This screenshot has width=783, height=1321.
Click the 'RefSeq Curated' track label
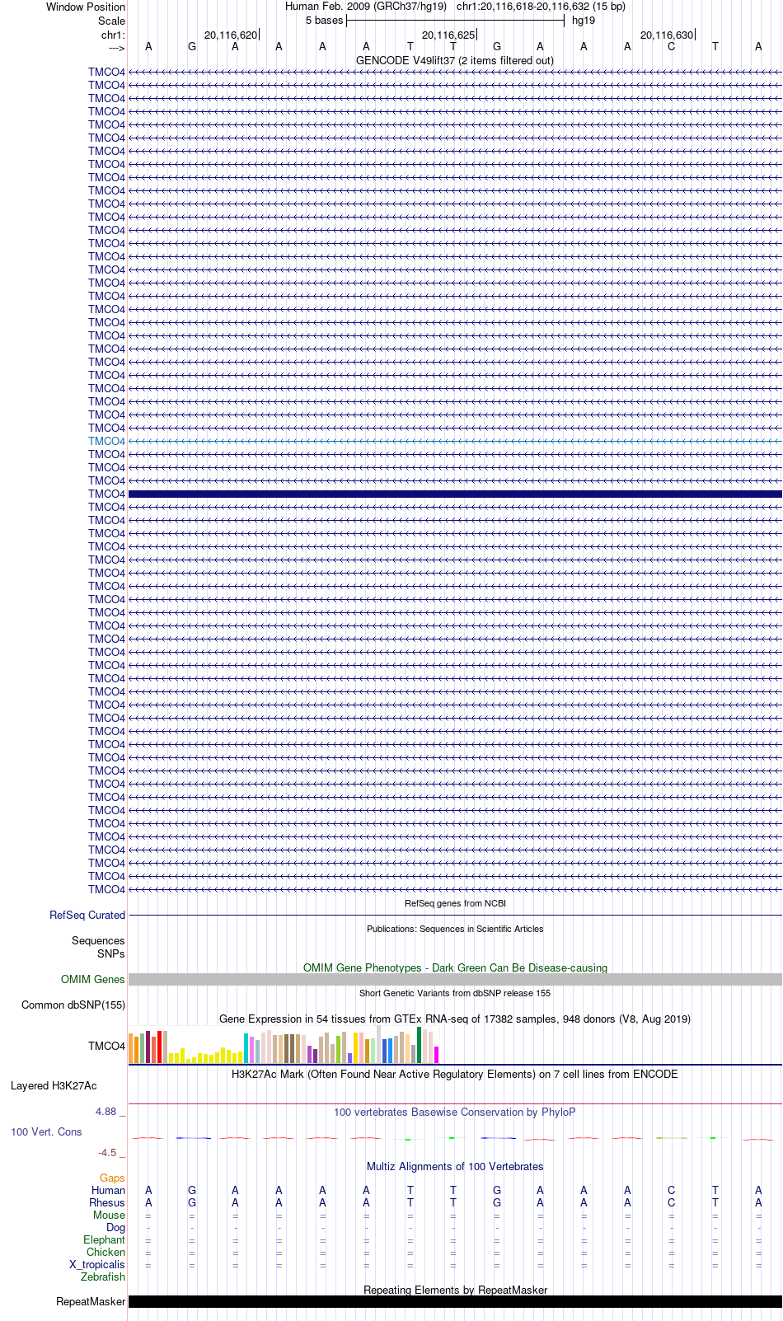(x=87, y=916)
